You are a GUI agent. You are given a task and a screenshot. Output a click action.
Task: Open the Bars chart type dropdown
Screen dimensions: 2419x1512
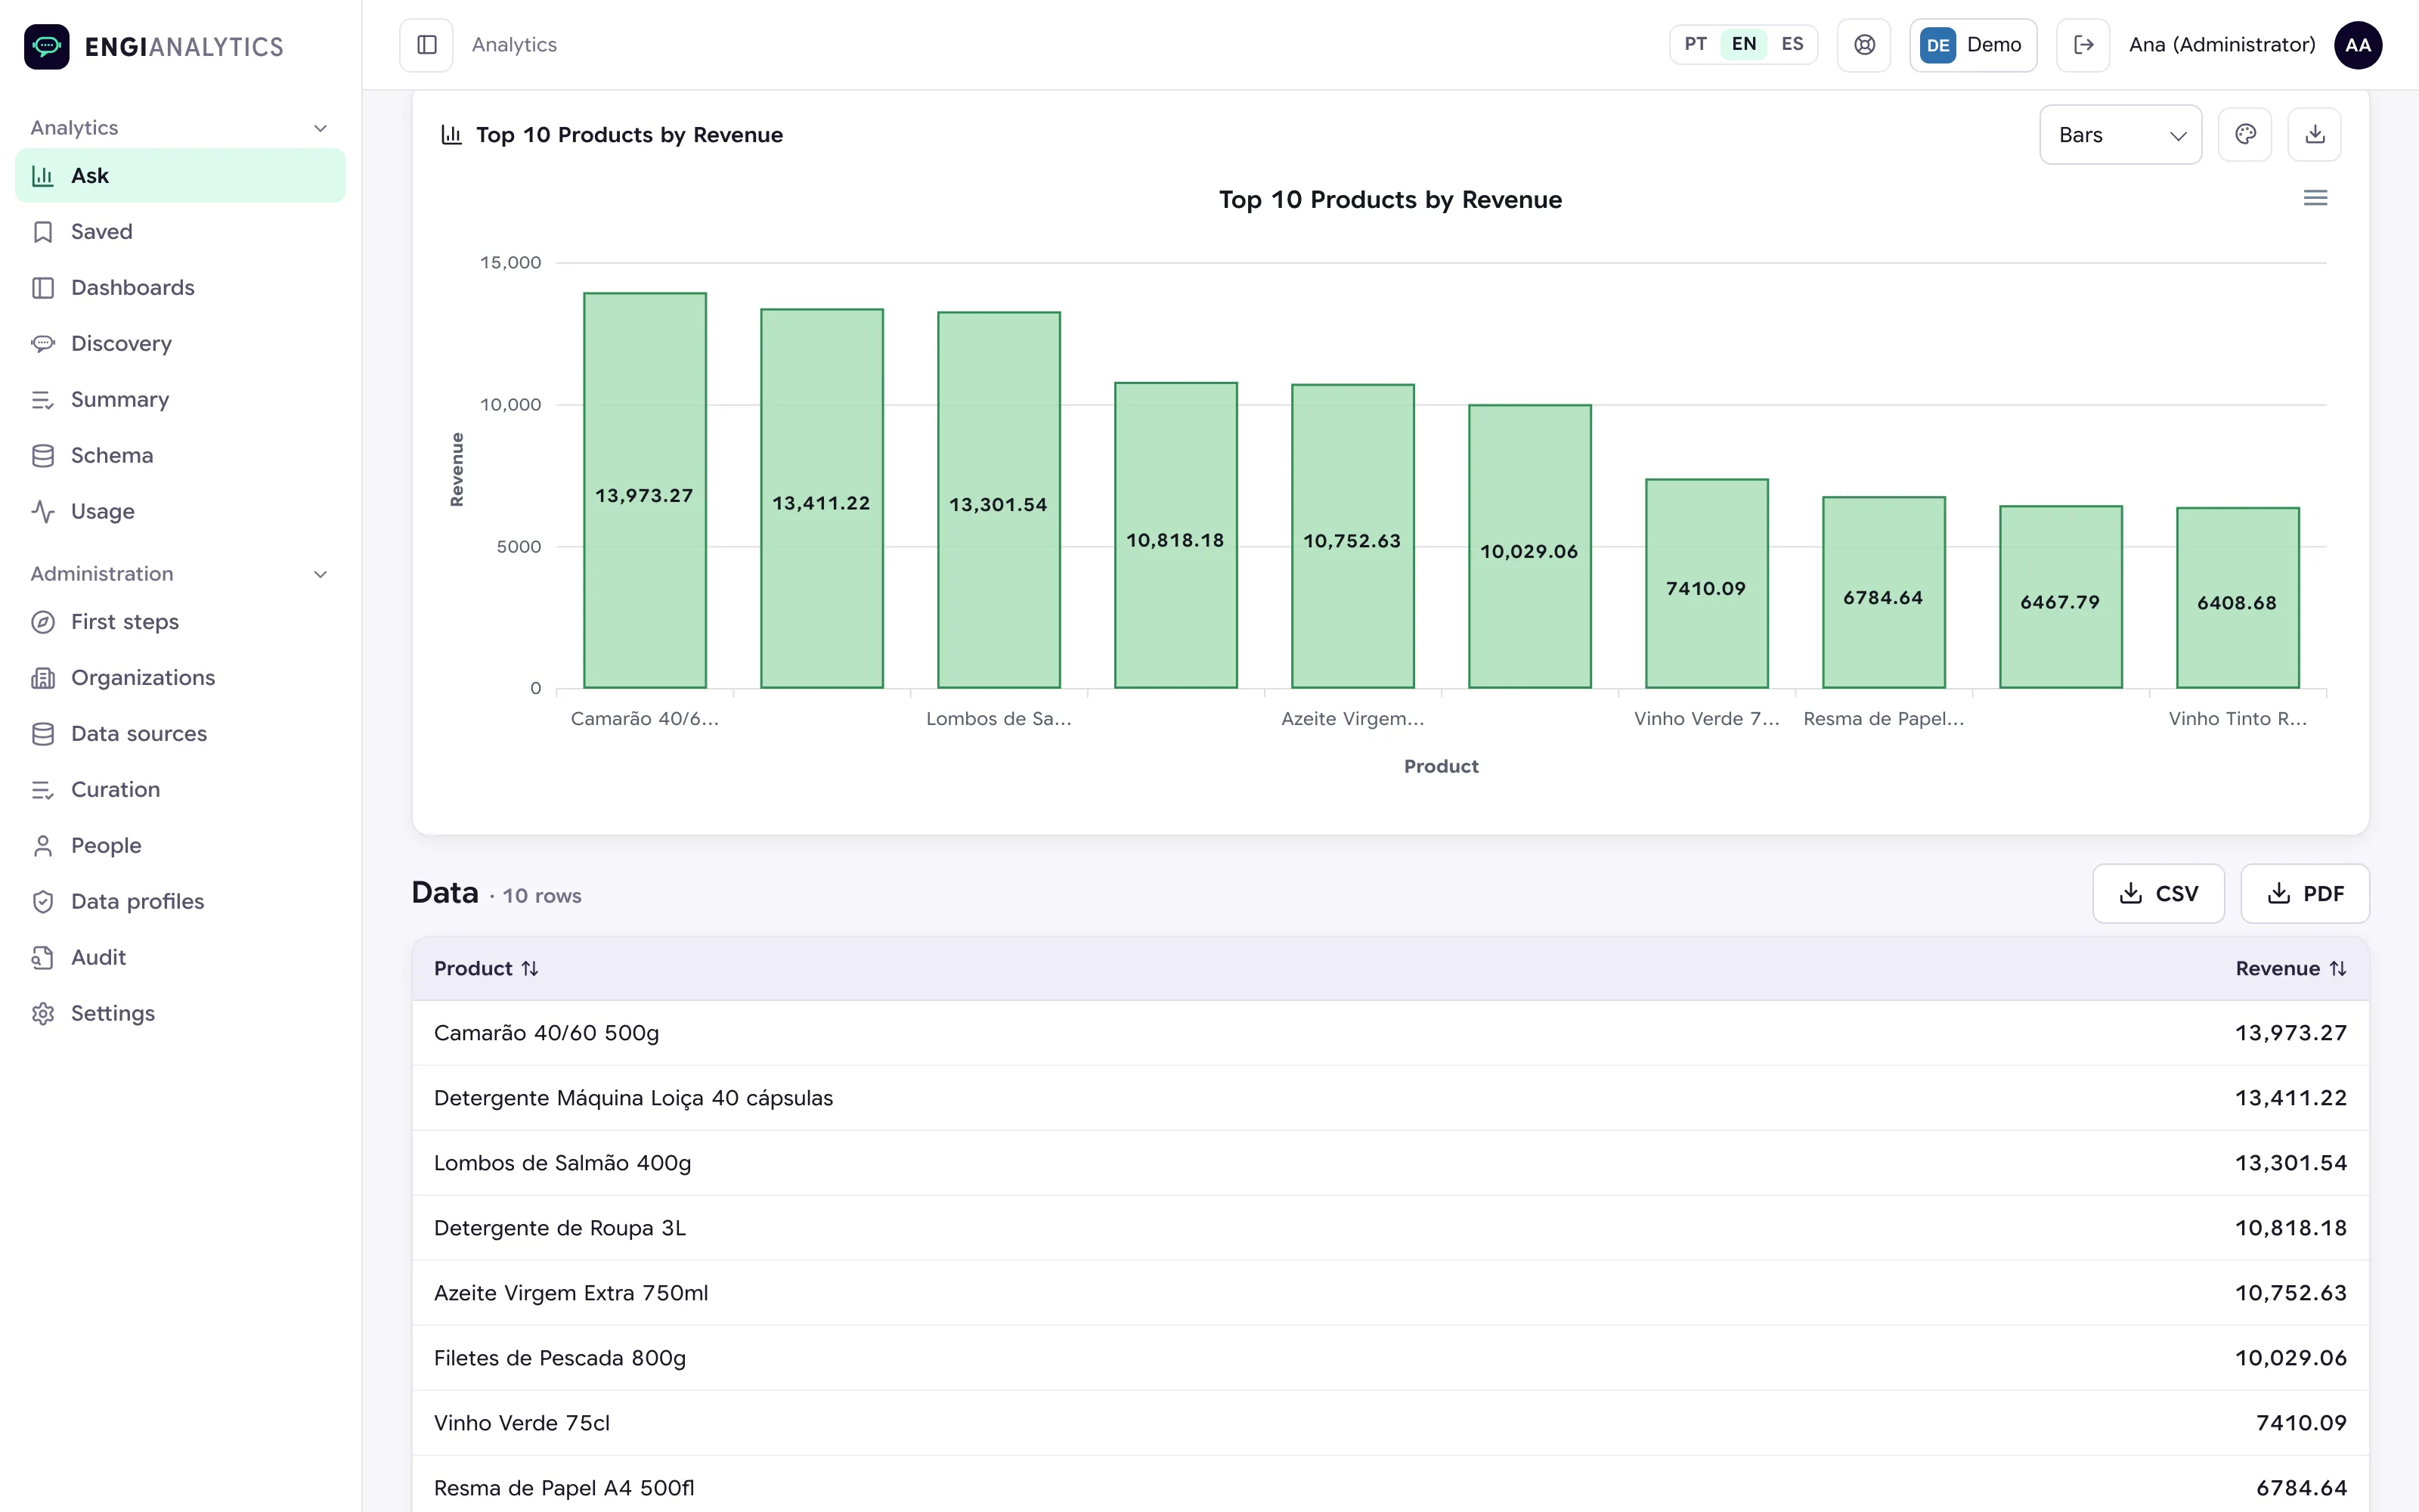coord(2120,135)
